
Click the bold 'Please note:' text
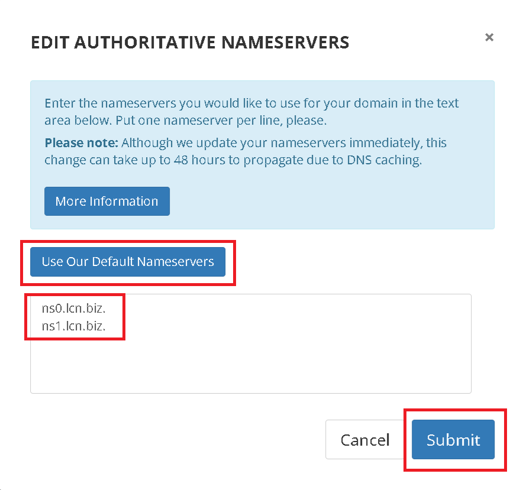[82, 142]
